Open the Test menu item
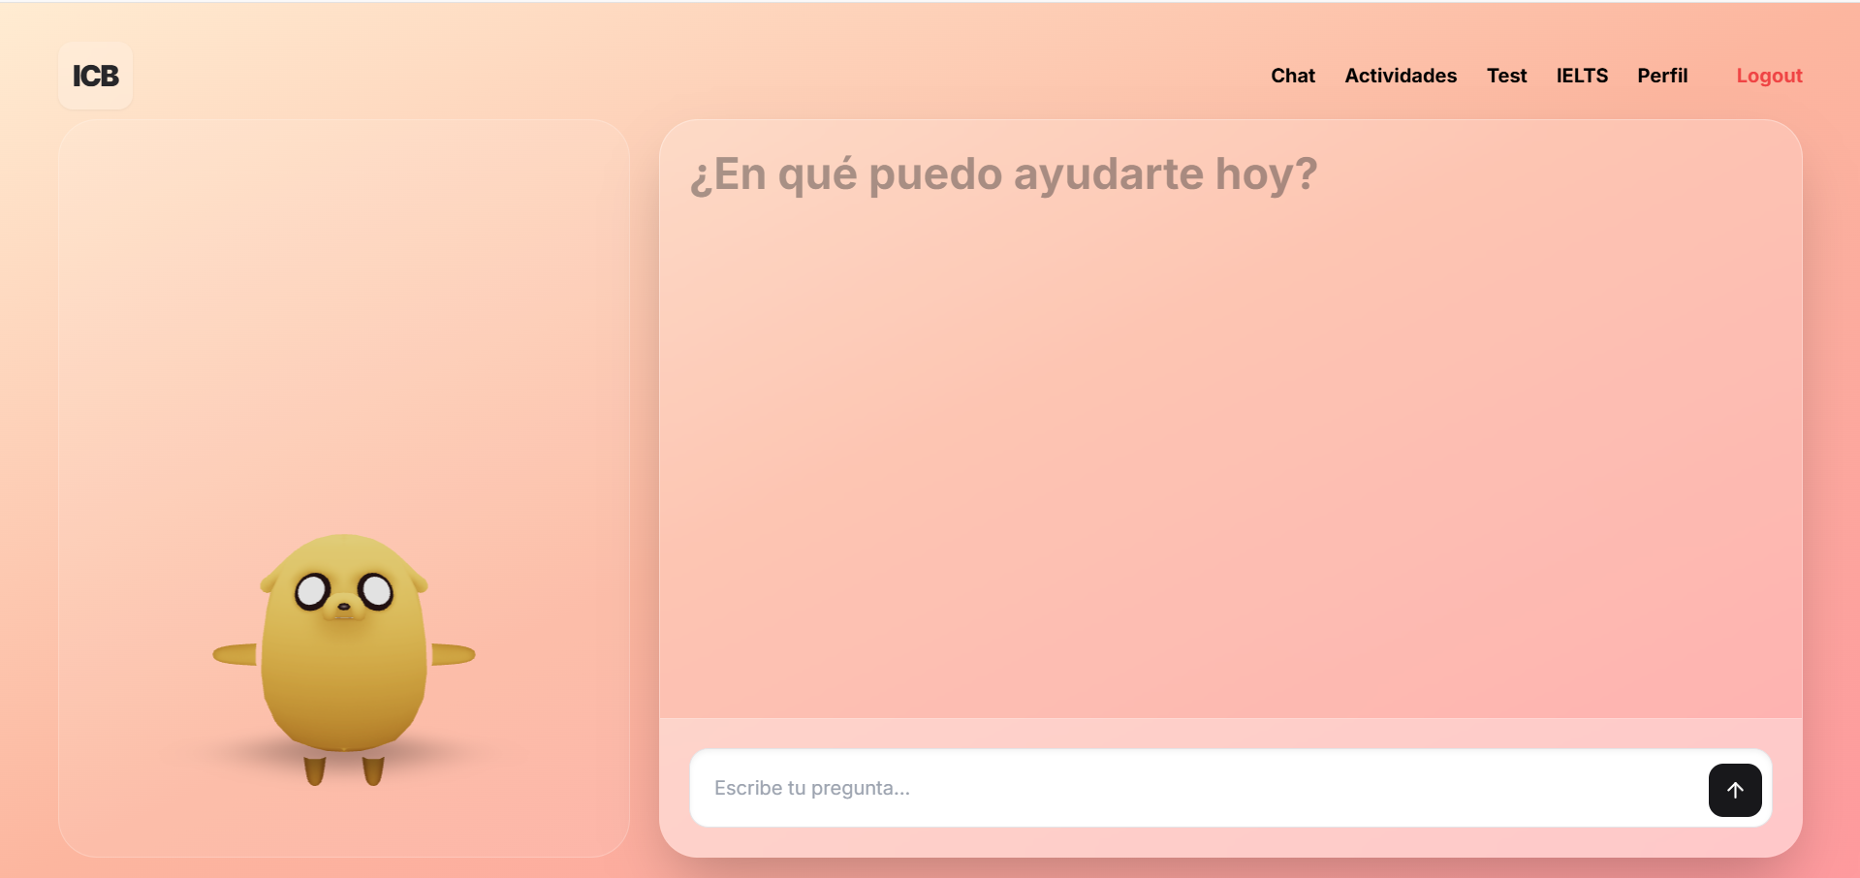This screenshot has width=1860, height=878. pyautogui.click(x=1506, y=76)
